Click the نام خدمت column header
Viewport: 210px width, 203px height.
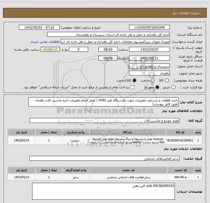(x=128, y=170)
